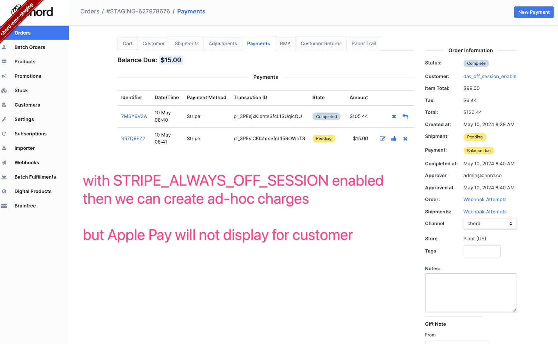558x344 pixels.
Task: Open Webhooks in the sidebar menu
Action: point(27,163)
